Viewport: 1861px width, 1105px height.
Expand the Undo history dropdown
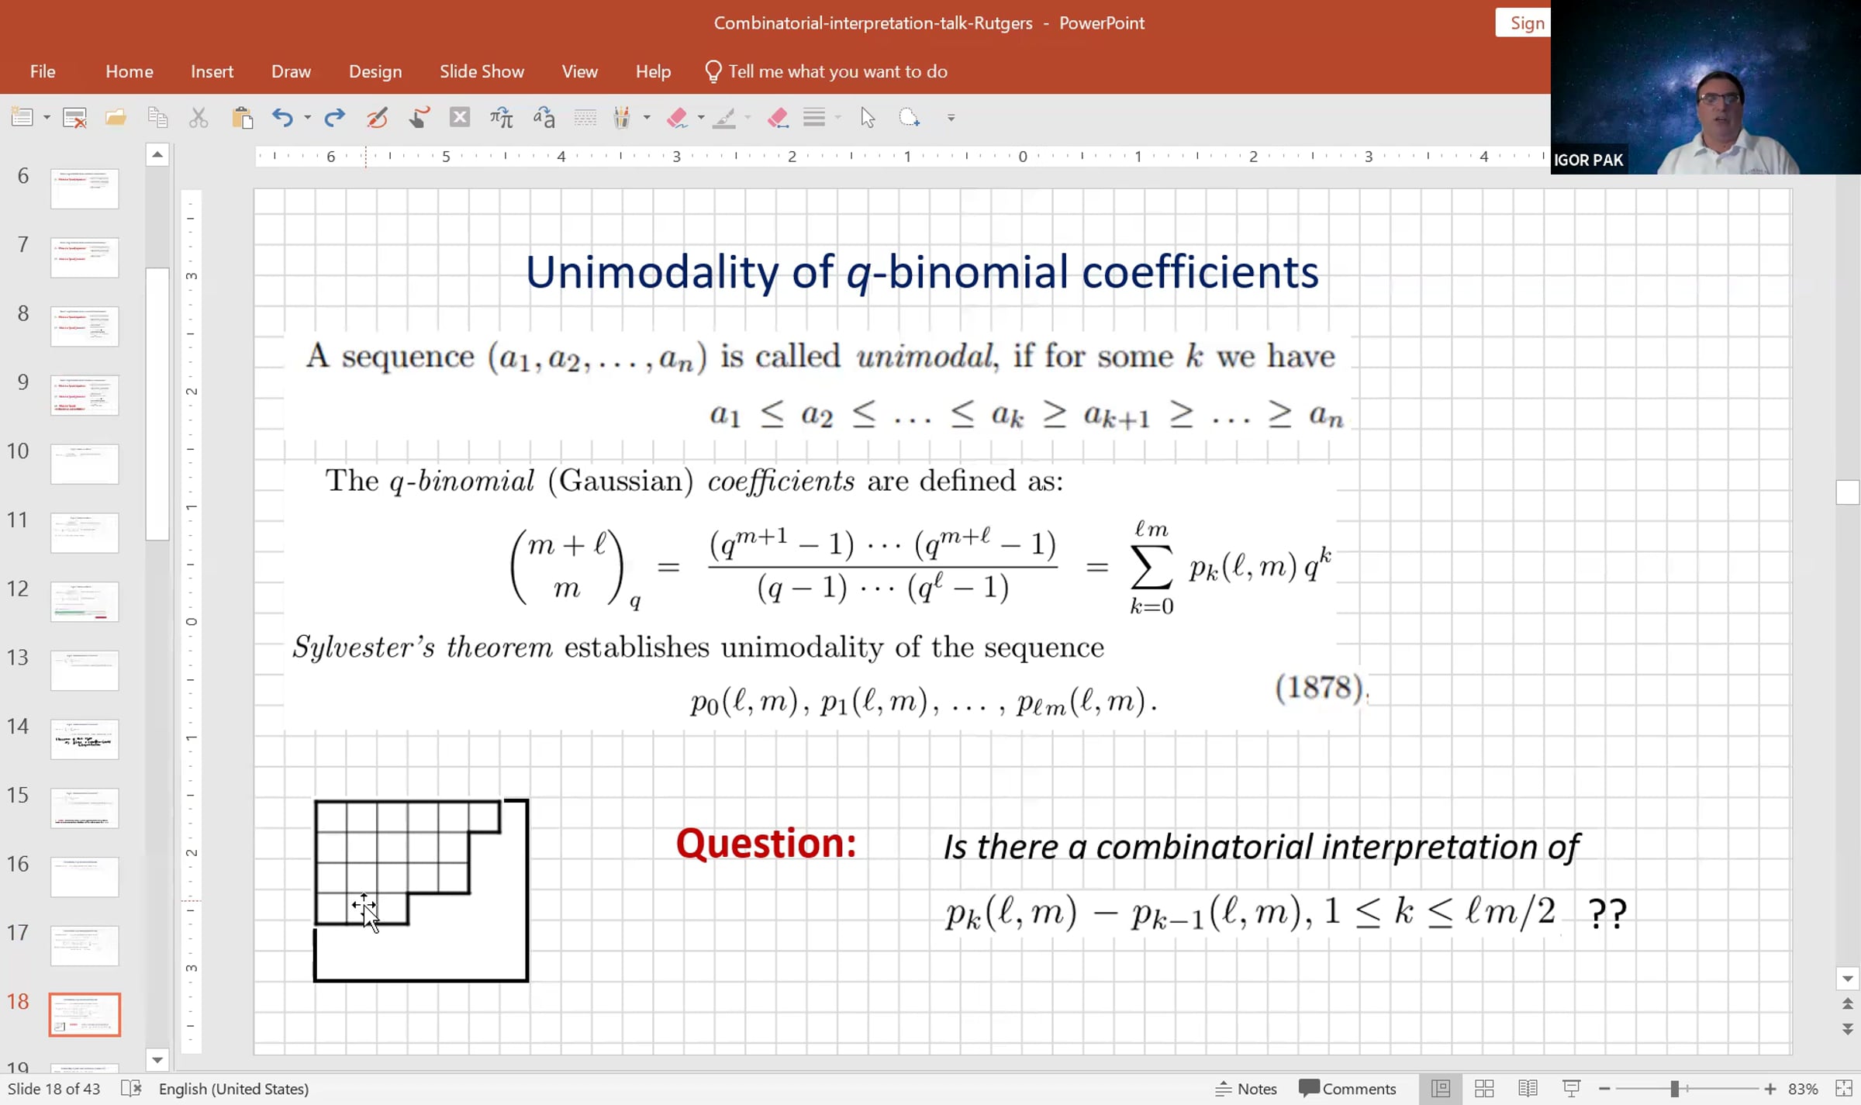pos(307,118)
